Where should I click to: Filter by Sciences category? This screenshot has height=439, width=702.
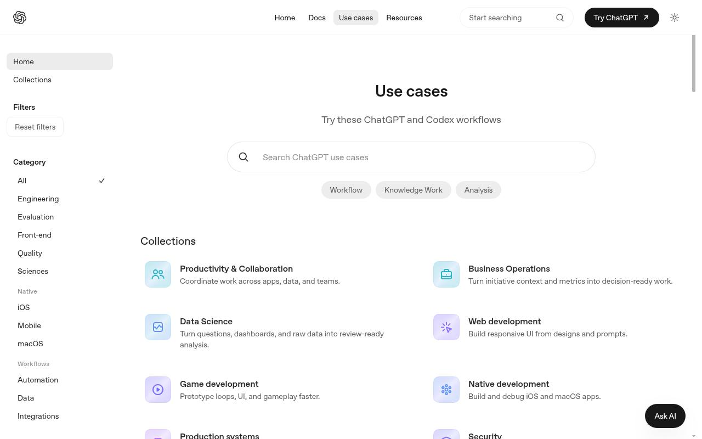coord(60,271)
